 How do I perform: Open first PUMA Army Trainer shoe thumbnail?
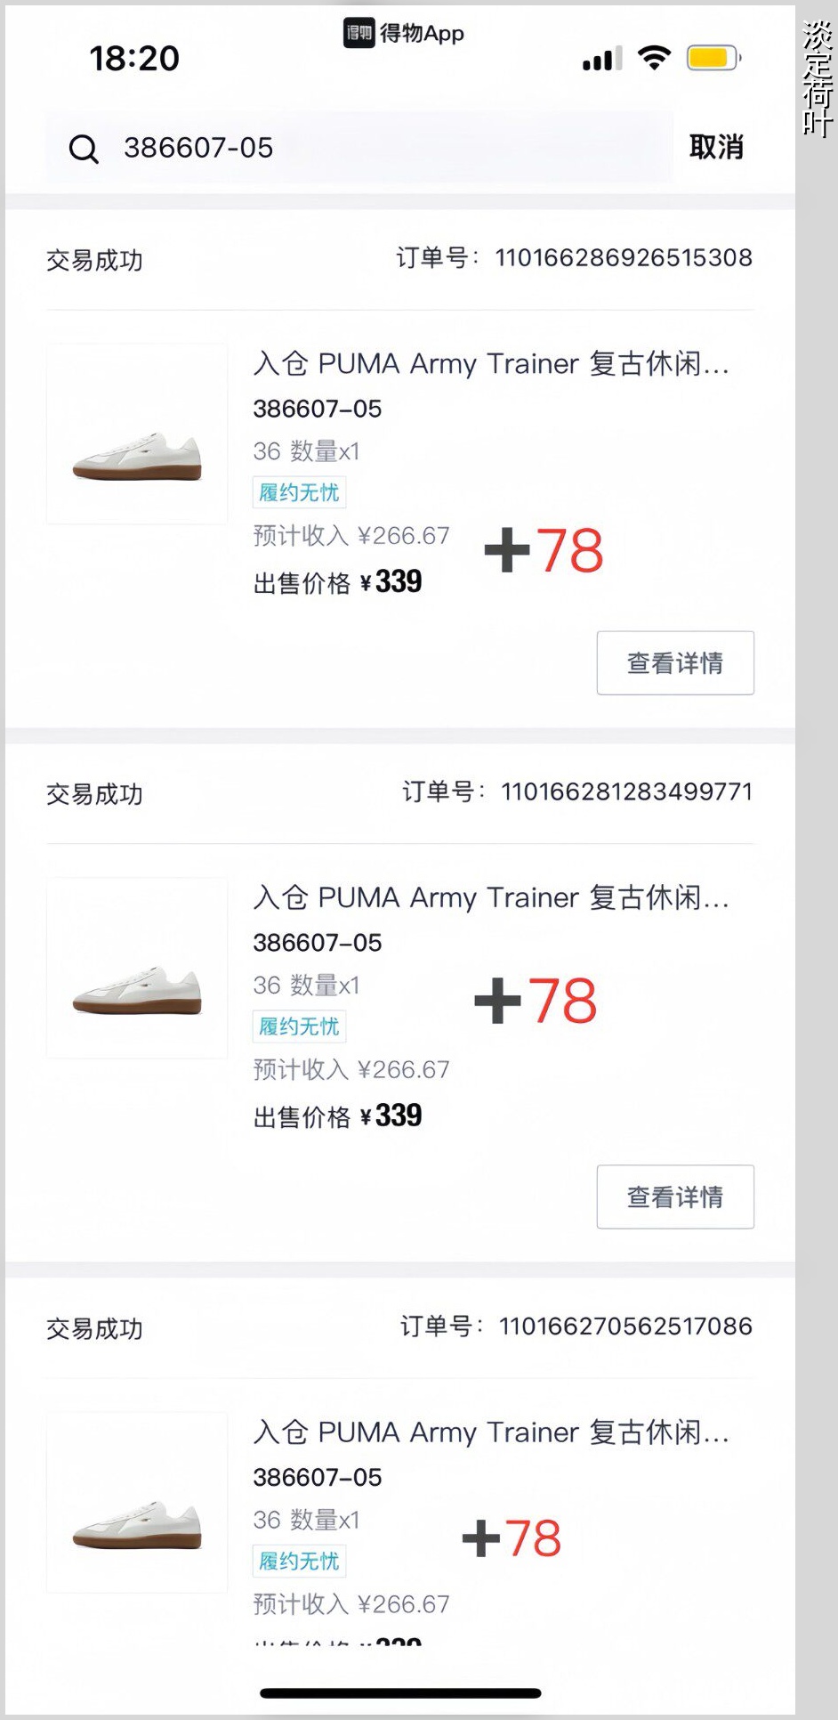pyautogui.click(x=137, y=434)
